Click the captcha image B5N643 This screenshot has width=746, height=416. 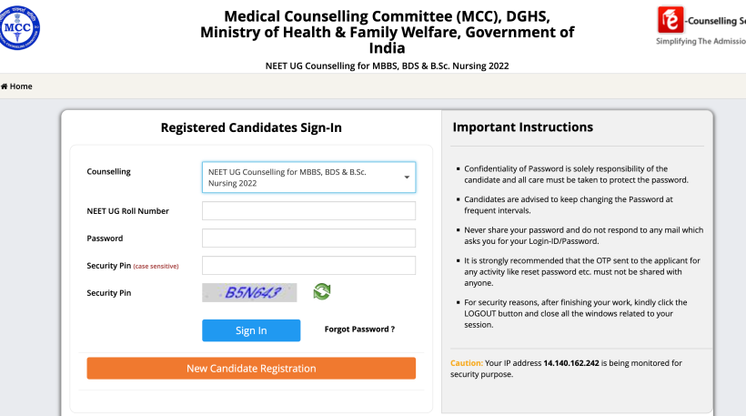[x=249, y=292]
